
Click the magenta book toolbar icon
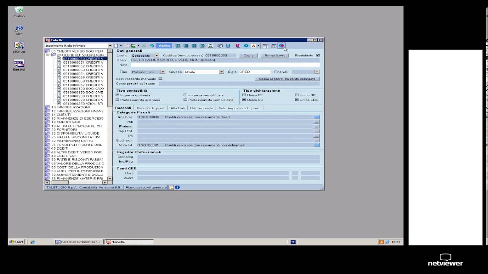point(238,46)
